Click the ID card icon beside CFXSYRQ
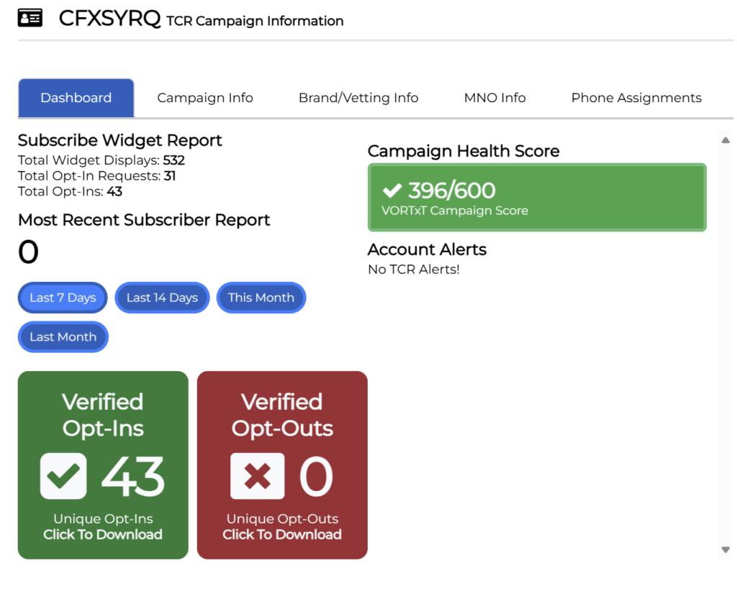Viewport: 737px width, 591px height. pos(30,18)
